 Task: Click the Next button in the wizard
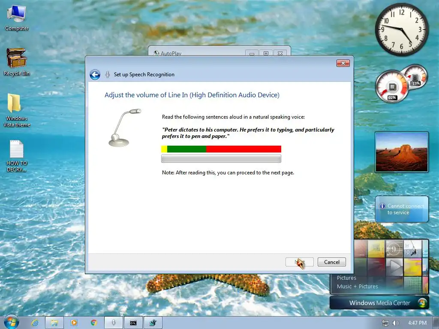[300, 262]
